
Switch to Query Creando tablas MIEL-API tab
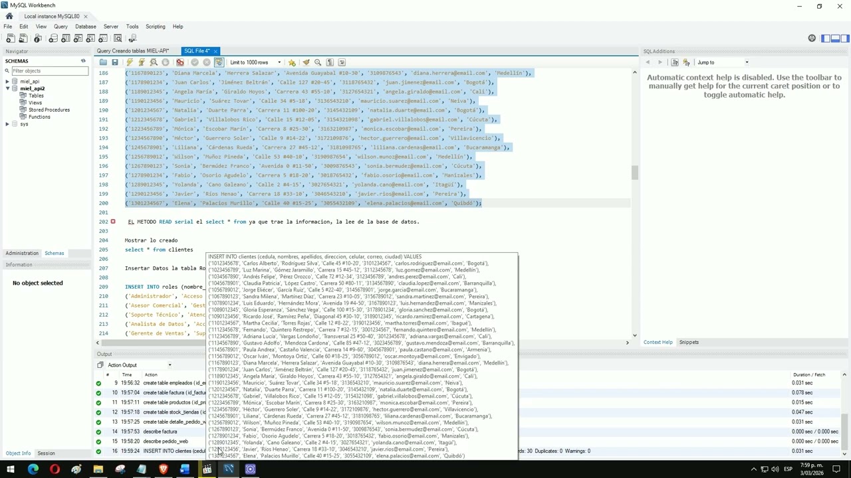pyautogui.click(x=133, y=51)
